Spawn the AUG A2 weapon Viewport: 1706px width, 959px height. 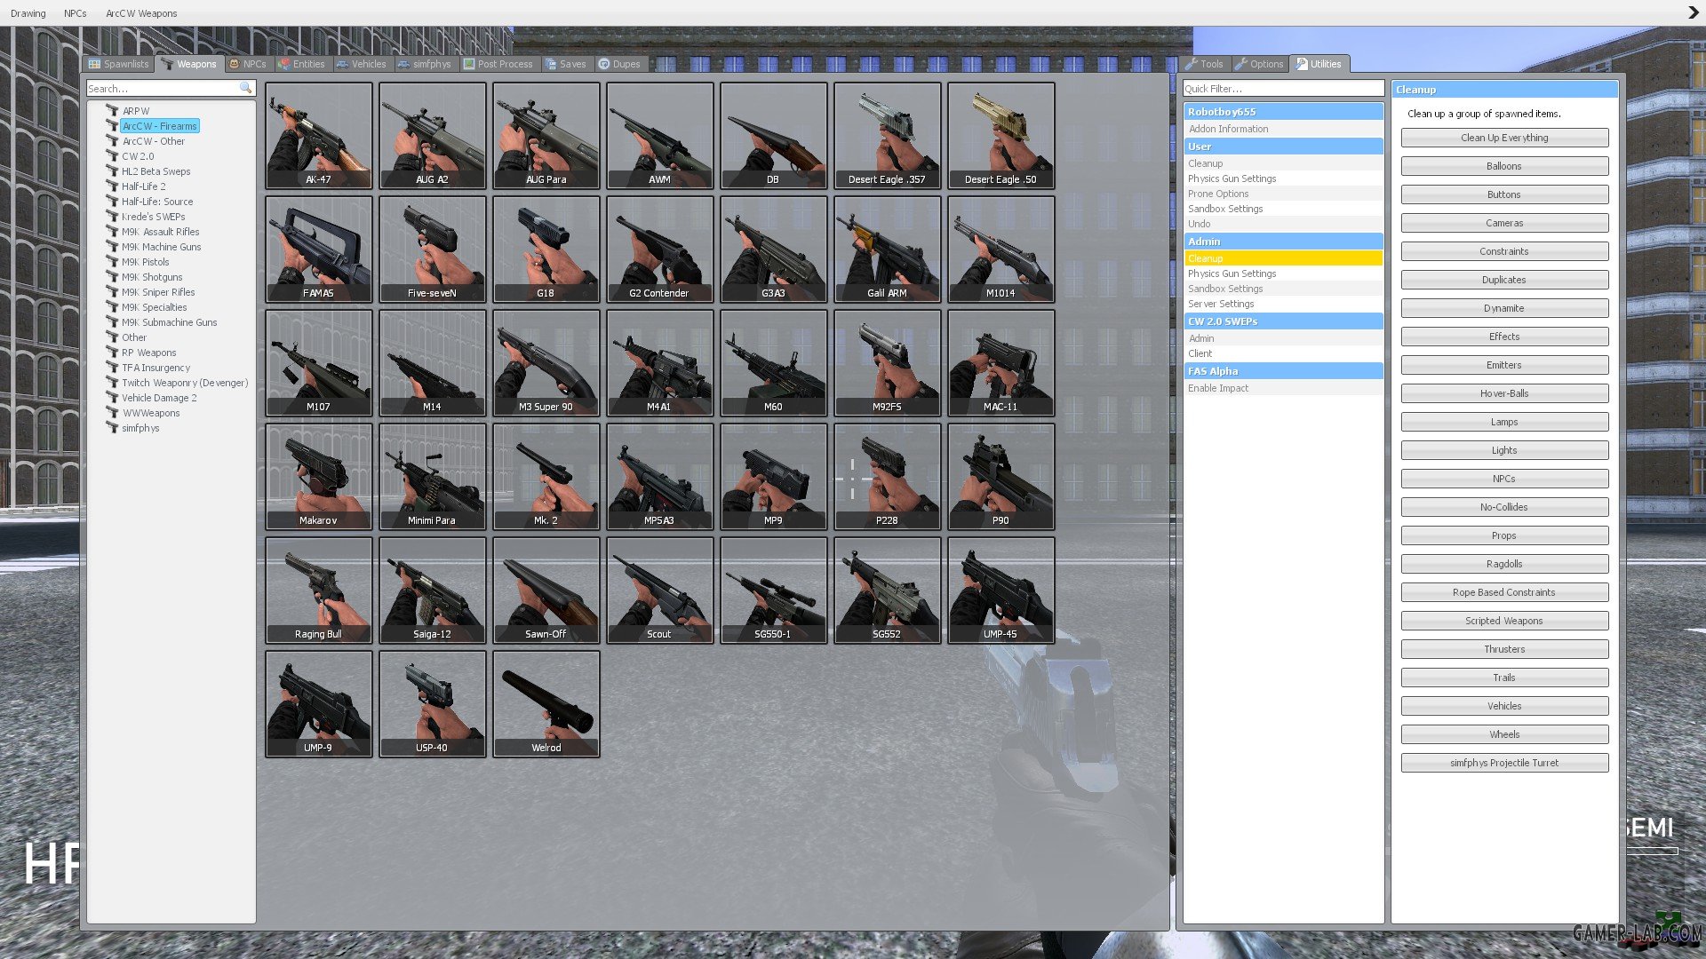tap(432, 135)
